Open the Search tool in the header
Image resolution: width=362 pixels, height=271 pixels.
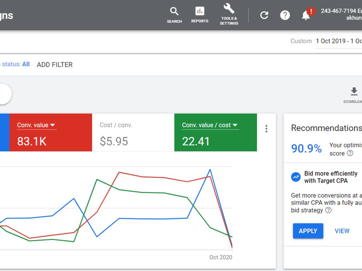pos(174,15)
